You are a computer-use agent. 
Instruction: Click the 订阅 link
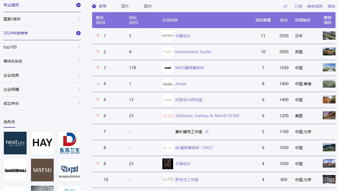coord(298,6)
